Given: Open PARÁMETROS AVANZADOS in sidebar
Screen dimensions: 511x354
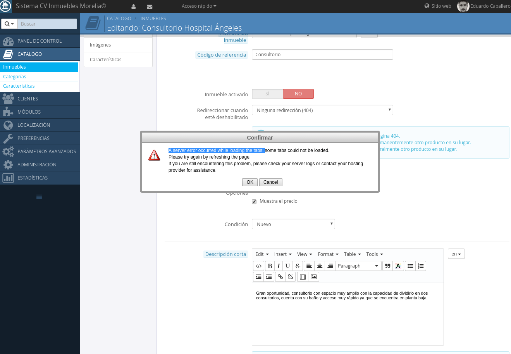Looking at the screenshot, I should click(x=40, y=152).
